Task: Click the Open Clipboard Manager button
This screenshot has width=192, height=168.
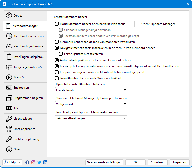Action: pos(158,24)
